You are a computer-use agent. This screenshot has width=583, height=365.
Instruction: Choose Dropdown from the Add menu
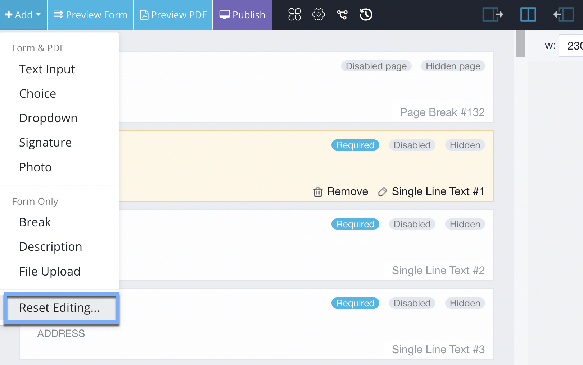point(48,118)
